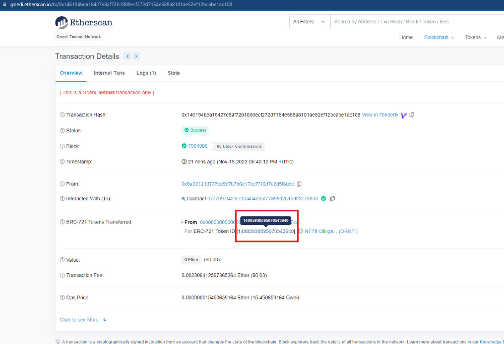Go to previous transaction arrow
The height and width of the screenshot is (344, 504).
[128, 56]
